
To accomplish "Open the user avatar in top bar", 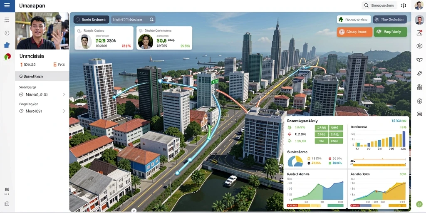I will 419,5.
